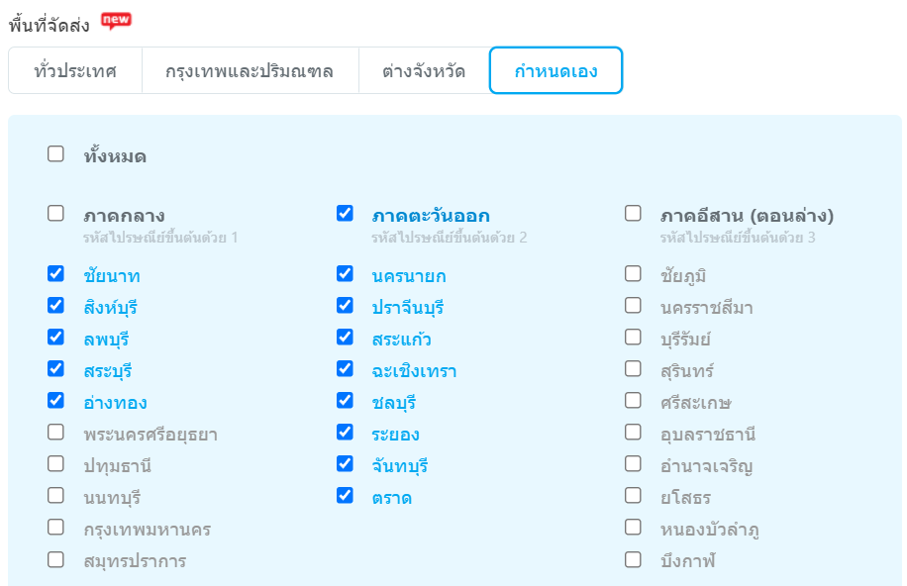Viewport: 907px width, 586px height.
Task: Tick the อุบลราชธานี checkbox
Action: coord(634,433)
